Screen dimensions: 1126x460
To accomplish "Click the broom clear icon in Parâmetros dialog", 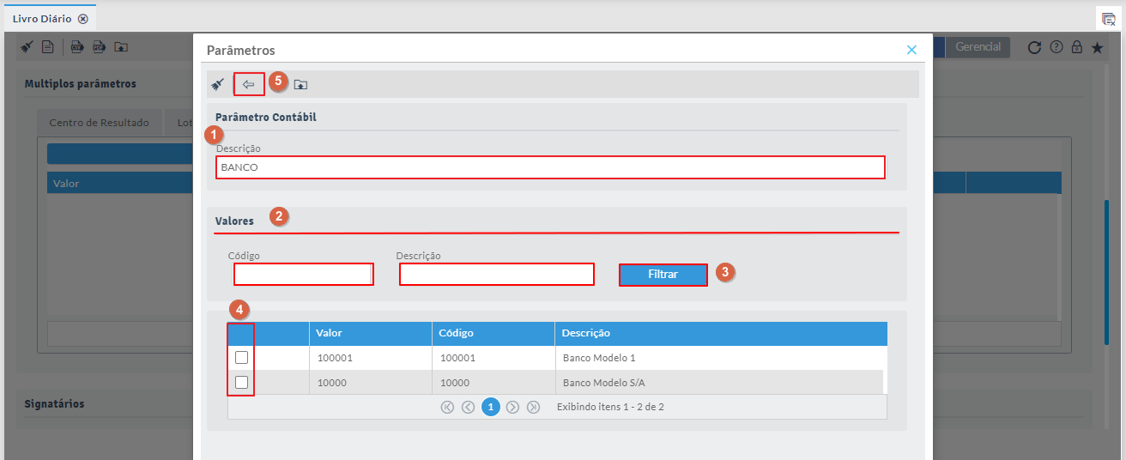I will point(218,84).
